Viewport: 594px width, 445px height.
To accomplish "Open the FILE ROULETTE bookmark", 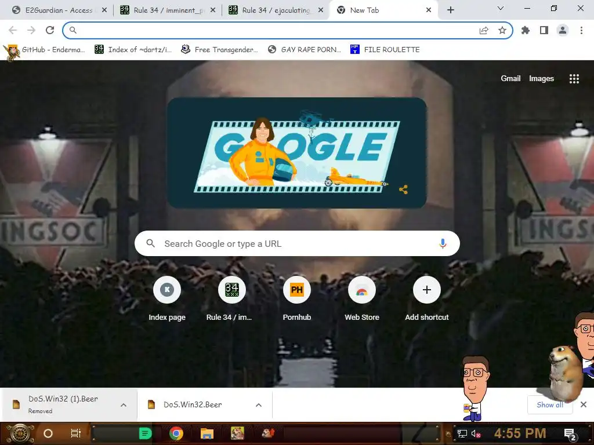I will (x=385, y=50).
